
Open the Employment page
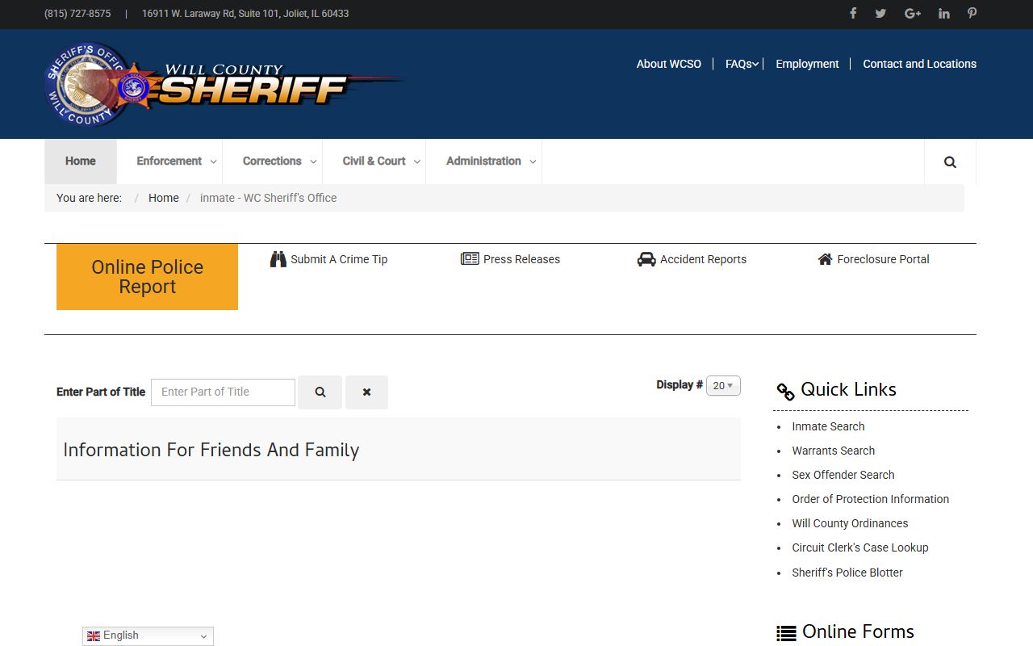click(807, 64)
